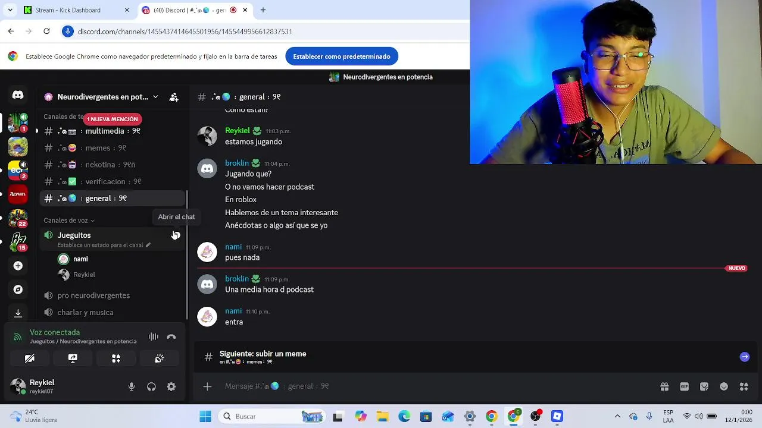Select the Discord browser tab

pos(195,10)
